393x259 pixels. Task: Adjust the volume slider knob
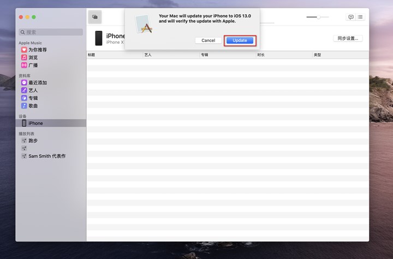coord(318,17)
